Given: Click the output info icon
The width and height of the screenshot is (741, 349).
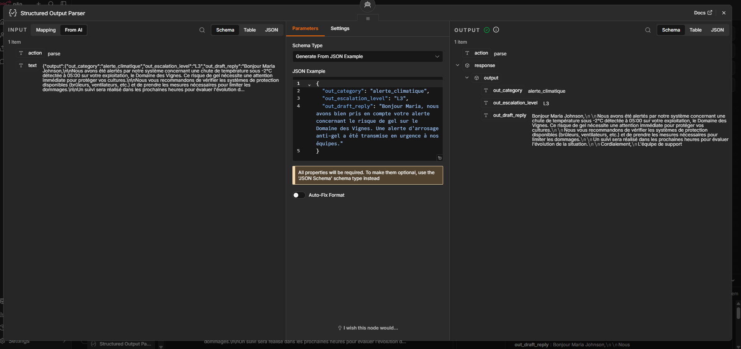Looking at the screenshot, I should coord(496,30).
